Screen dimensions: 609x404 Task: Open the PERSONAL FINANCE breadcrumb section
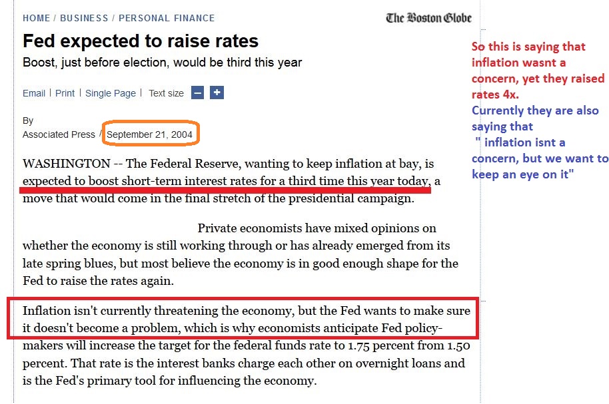point(167,18)
